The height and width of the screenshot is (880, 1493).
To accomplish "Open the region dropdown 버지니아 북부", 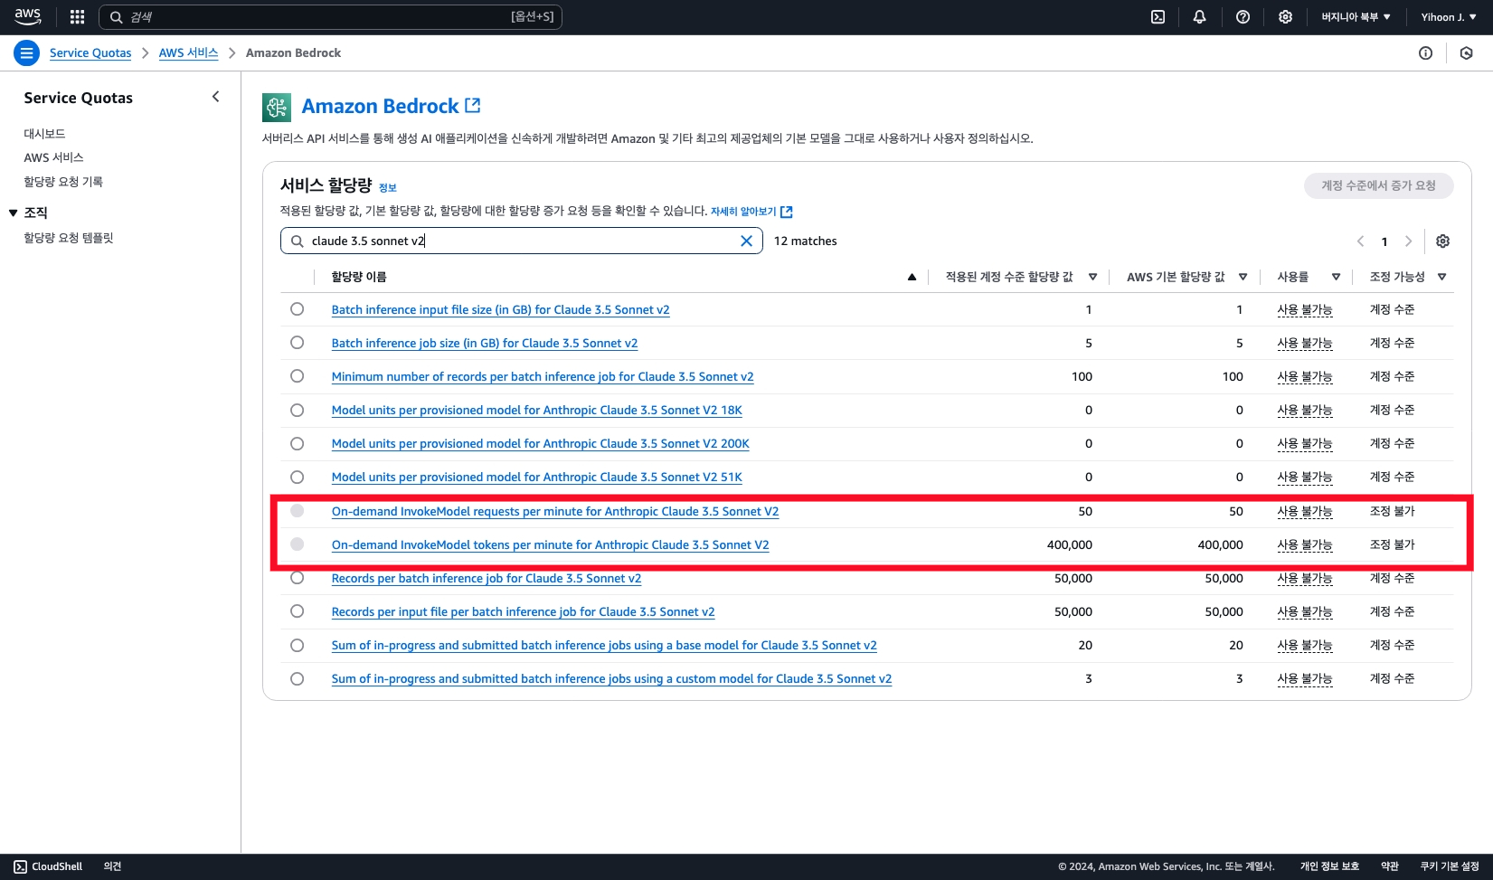I will [1356, 17].
